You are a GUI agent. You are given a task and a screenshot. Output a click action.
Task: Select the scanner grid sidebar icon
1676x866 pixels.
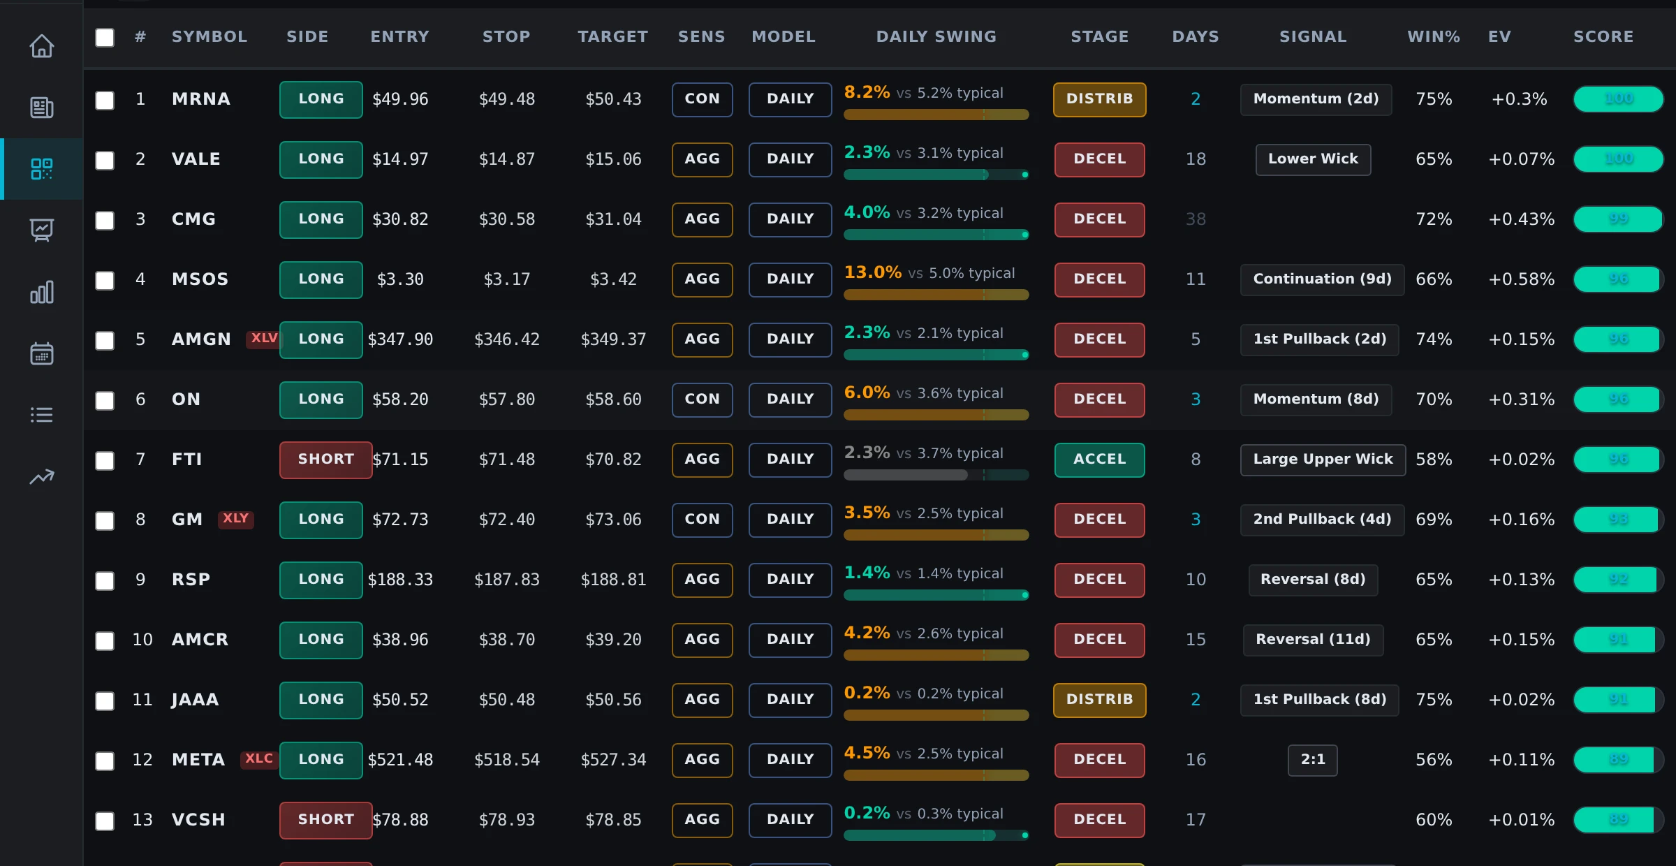point(42,169)
